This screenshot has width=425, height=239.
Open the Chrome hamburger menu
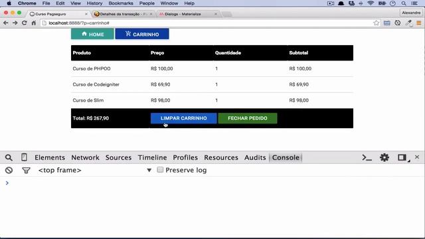[x=419, y=23]
